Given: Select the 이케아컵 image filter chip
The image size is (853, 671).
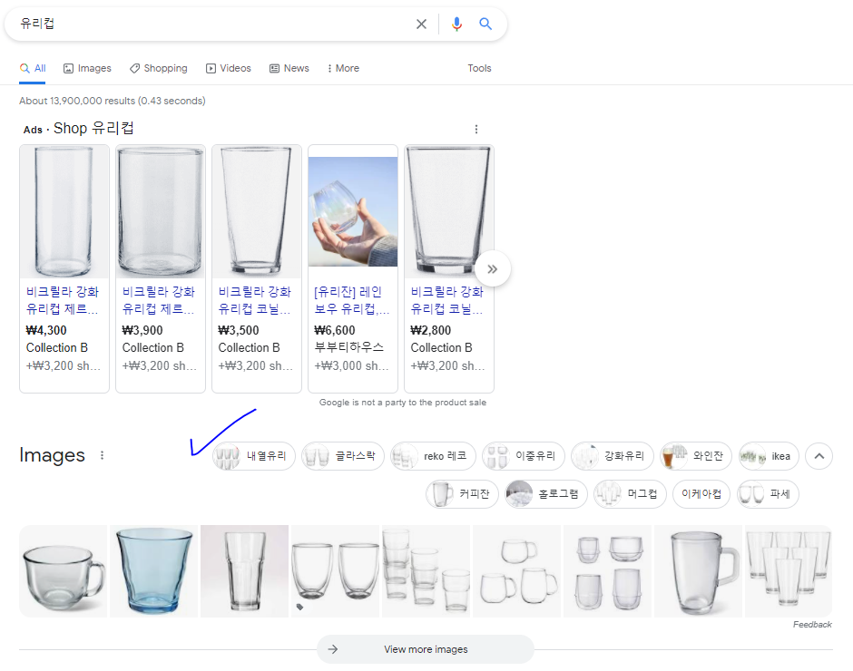Looking at the screenshot, I should [701, 494].
